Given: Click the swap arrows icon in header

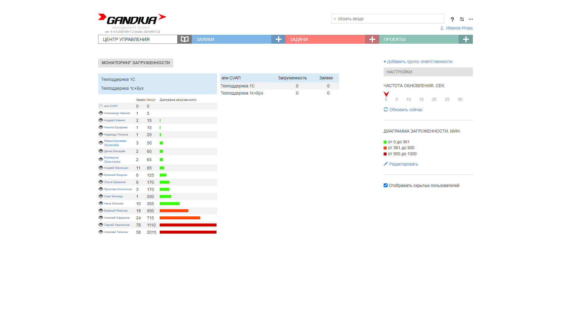Looking at the screenshot, I should 462,19.
